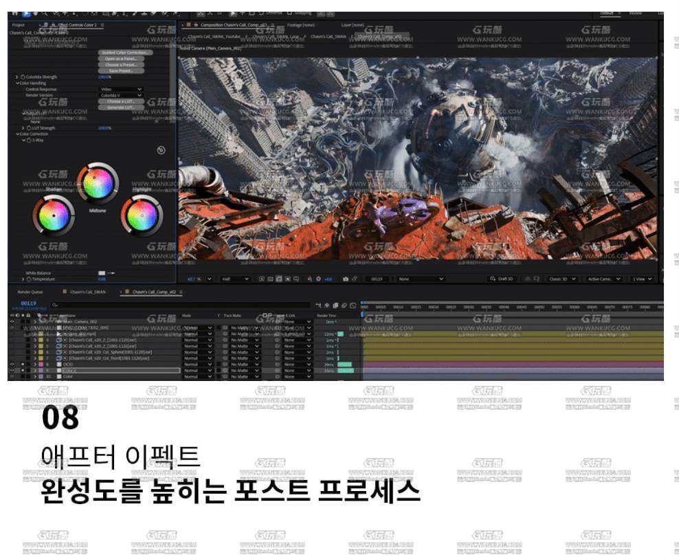Switch to the Render Queue tab

point(30,292)
